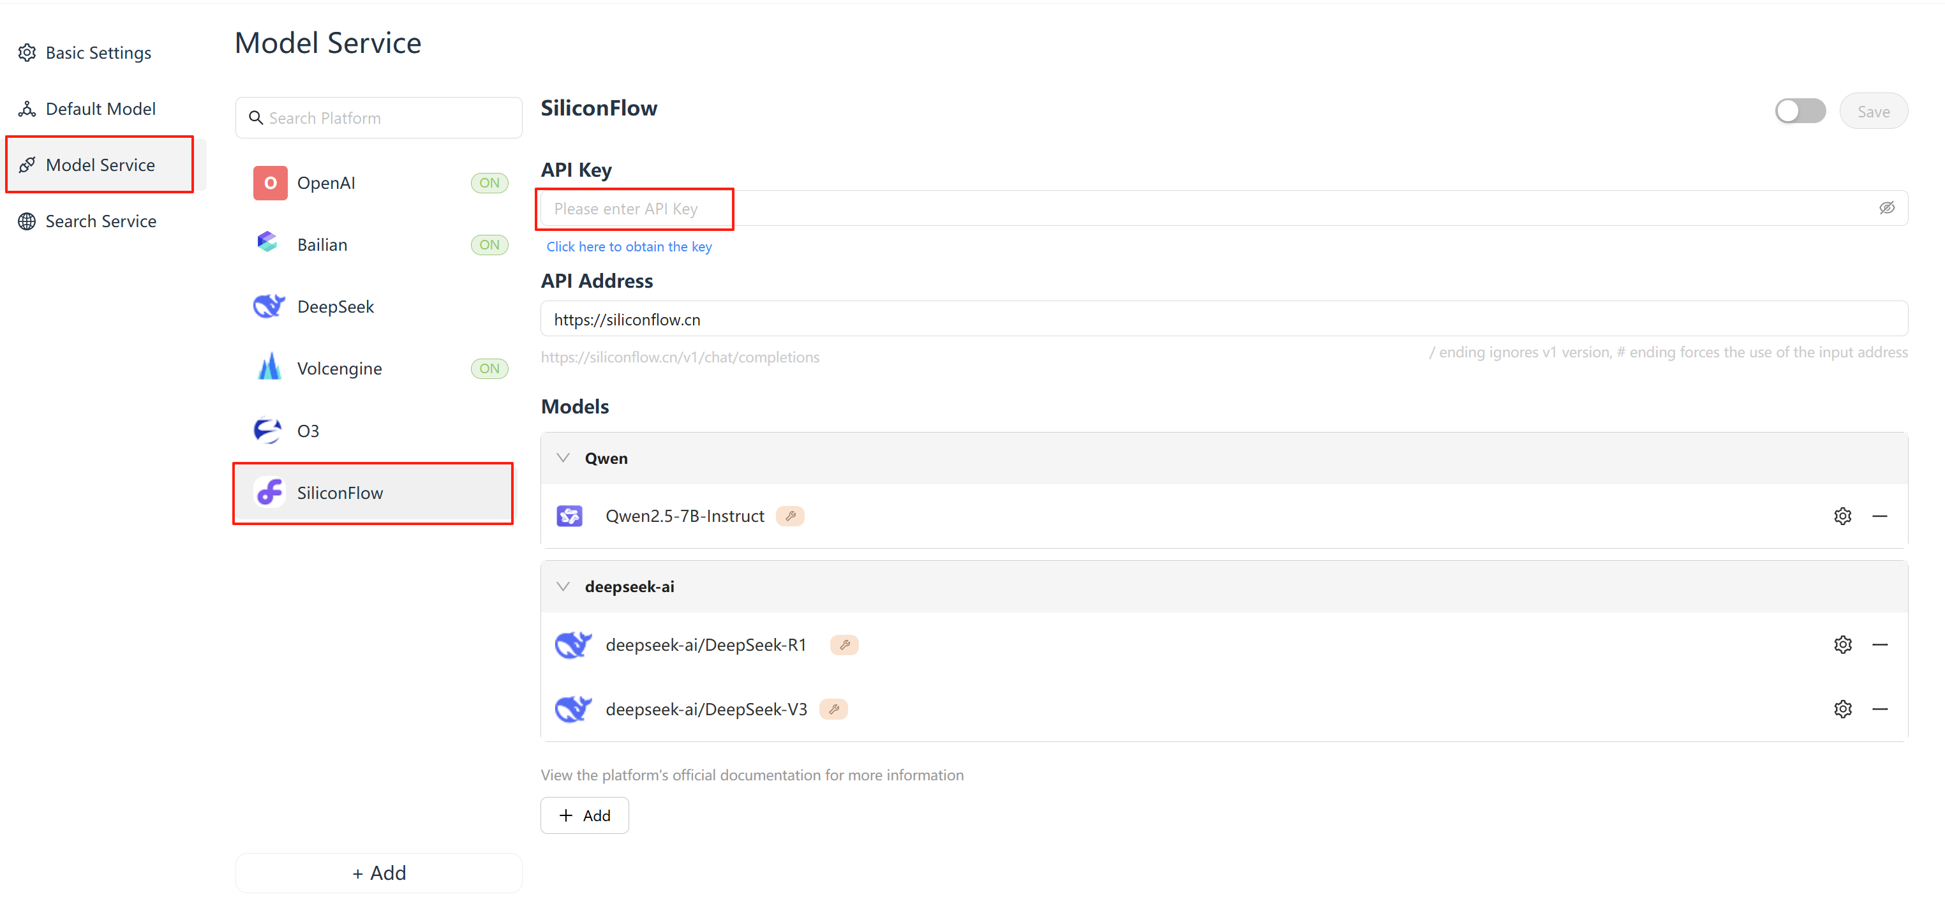Open Basic Settings section
The width and height of the screenshot is (1945, 906).
pos(98,53)
